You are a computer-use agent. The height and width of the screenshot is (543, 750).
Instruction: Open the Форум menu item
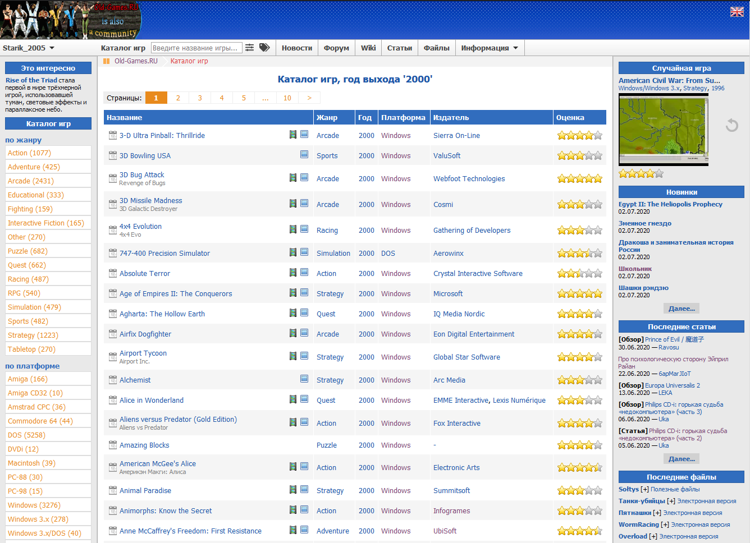[336, 48]
